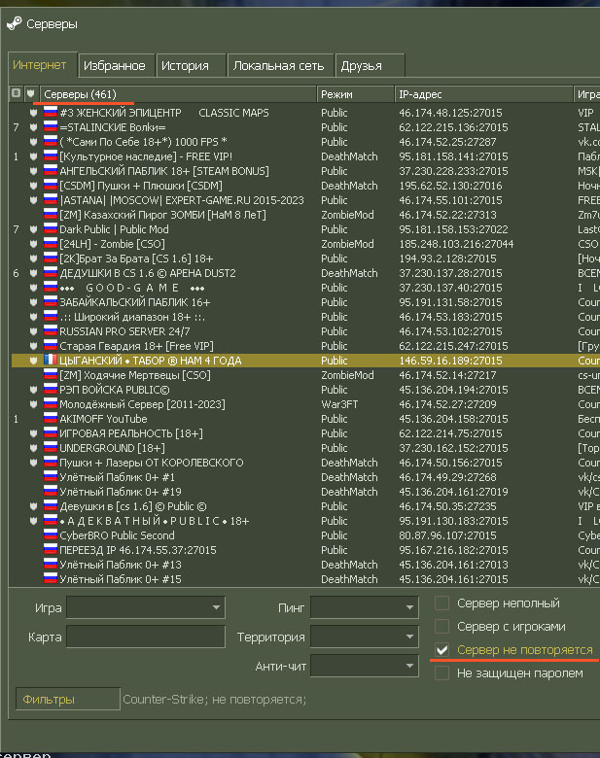The width and height of the screenshot is (600, 758).
Task: Click shield icon on #3 ЖЕНСКИЙ ЭПИЦЕНТР row
Action: coord(33,113)
